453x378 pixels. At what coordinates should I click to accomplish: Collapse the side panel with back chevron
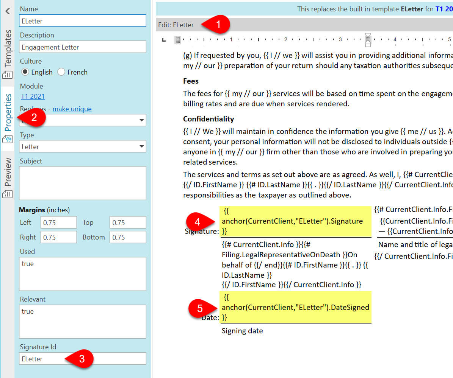click(x=8, y=11)
